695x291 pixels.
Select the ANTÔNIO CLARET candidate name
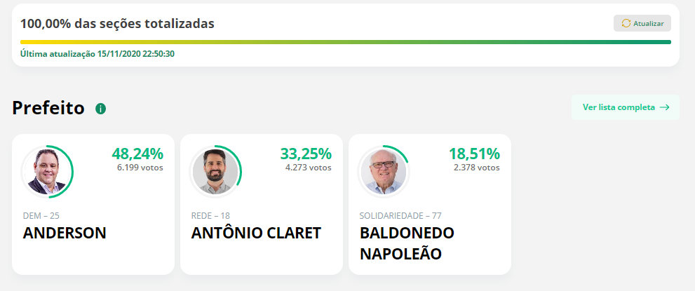tap(256, 234)
